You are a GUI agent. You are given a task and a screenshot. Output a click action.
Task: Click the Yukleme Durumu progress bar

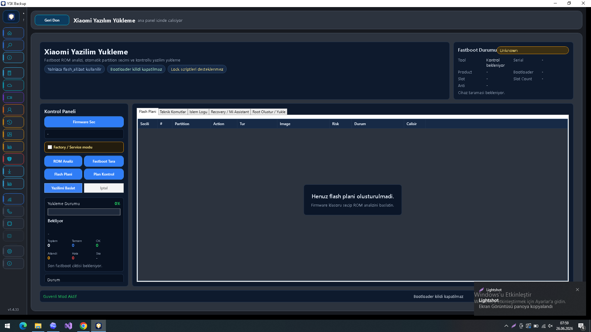pos(84,212)
